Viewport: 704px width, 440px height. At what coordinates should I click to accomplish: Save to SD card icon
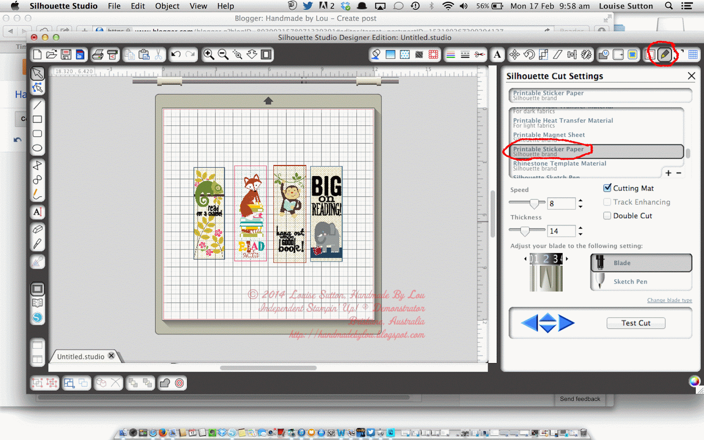80,55
